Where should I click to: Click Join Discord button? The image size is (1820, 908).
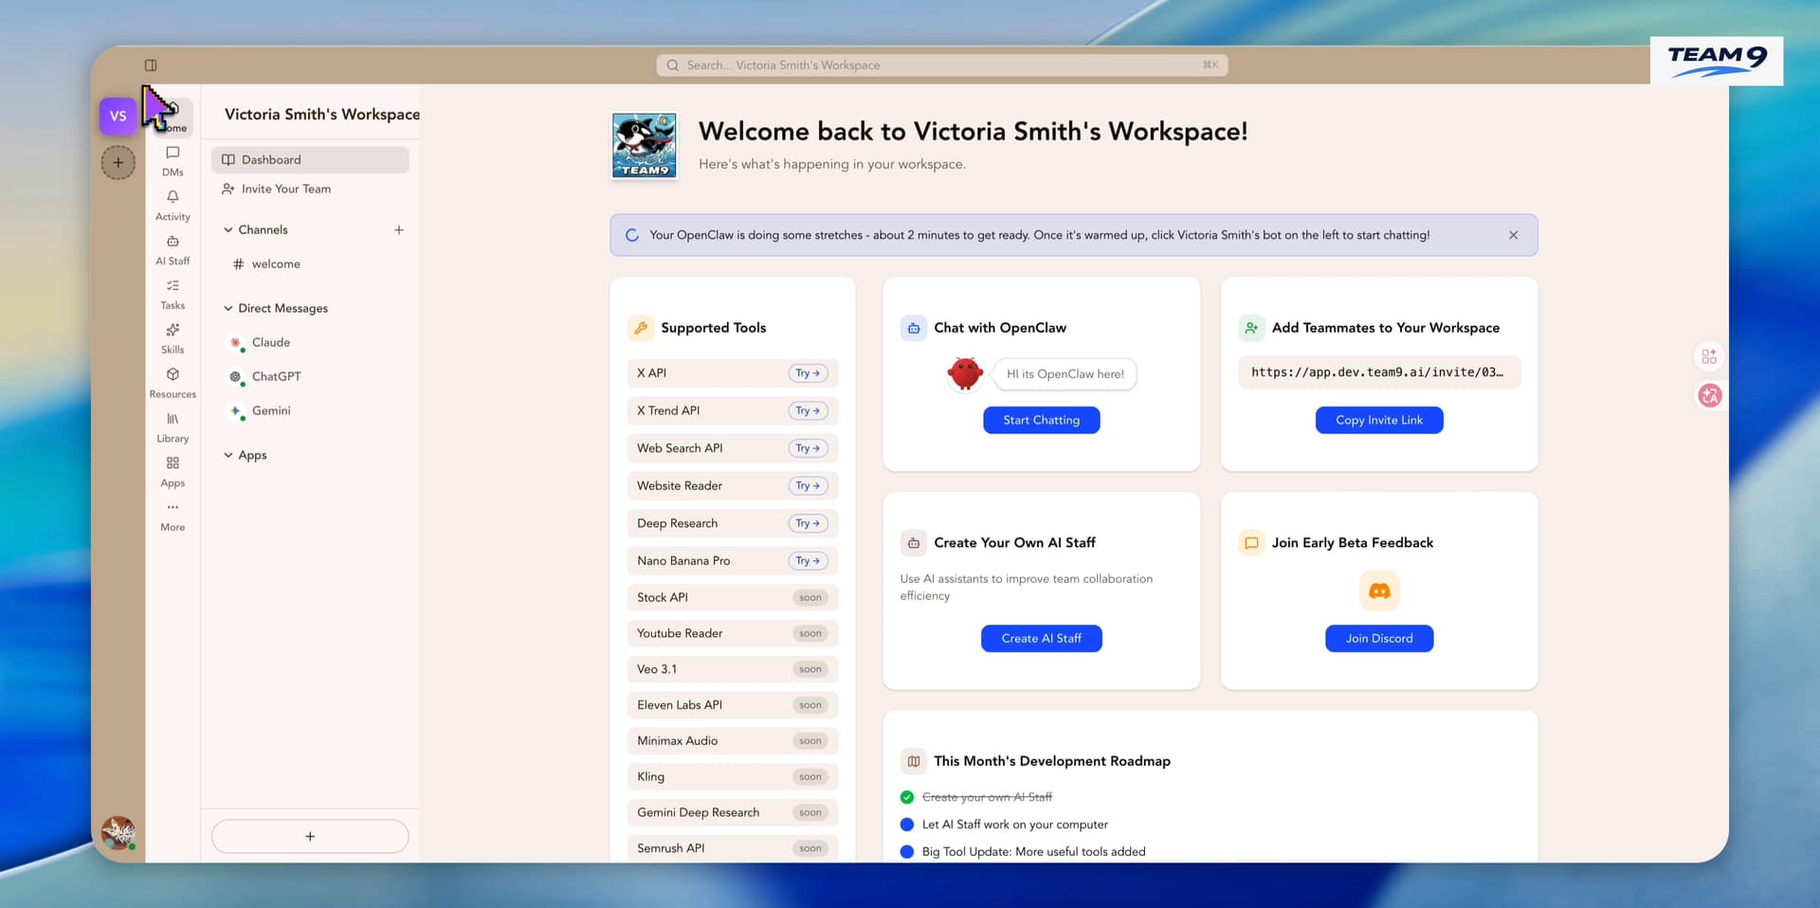click(x=1379, y=639)
